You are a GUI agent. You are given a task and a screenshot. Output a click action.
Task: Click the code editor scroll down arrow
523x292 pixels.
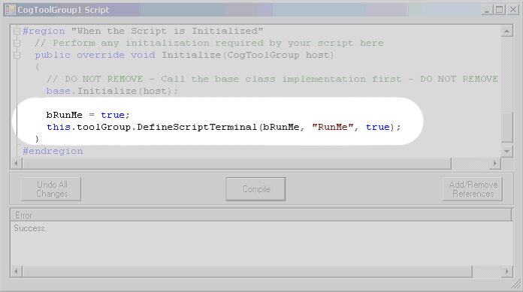(x=506, y=152)
